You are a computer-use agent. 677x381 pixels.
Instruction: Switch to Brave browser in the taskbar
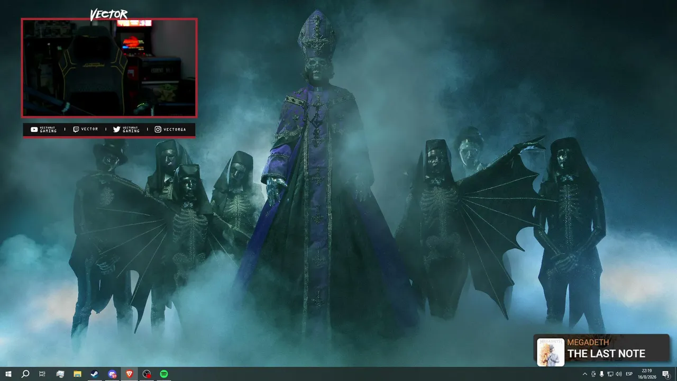[130, 374]
